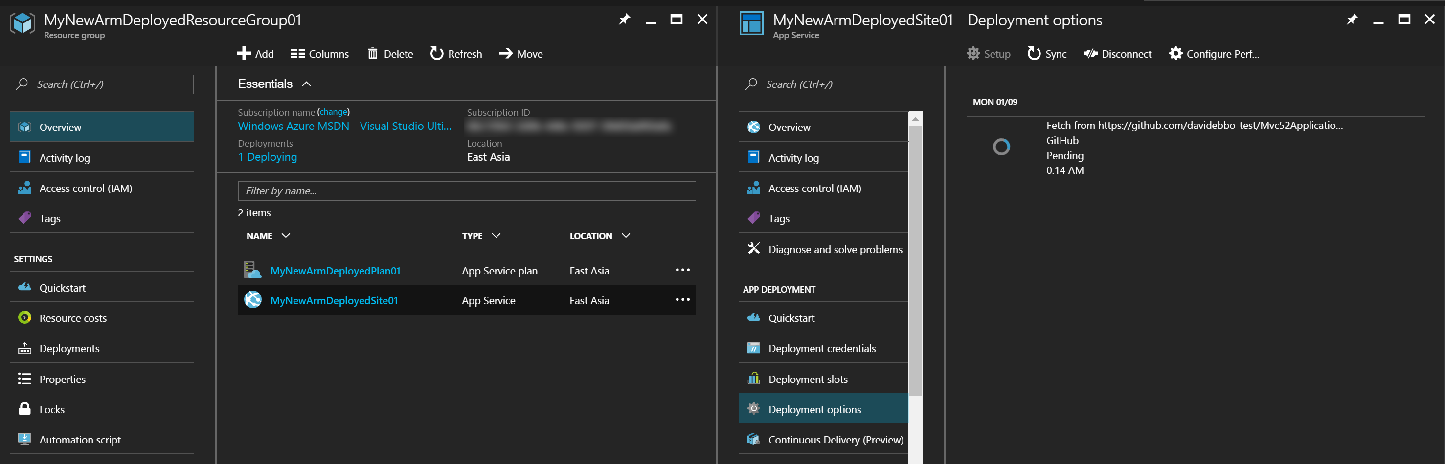Image resolution: width=1445 pixels, height=464 pixels.
Task: Click App Service type cell of MyNewArmDeployedSite01
Action: tap(488, 300)
